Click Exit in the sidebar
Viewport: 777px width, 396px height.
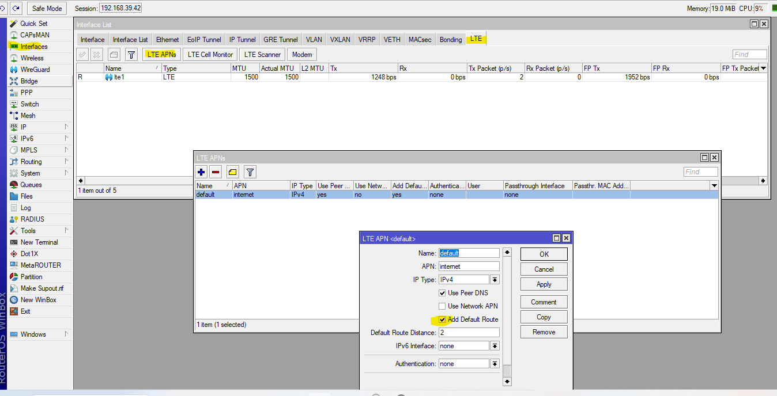click(25, 311)
